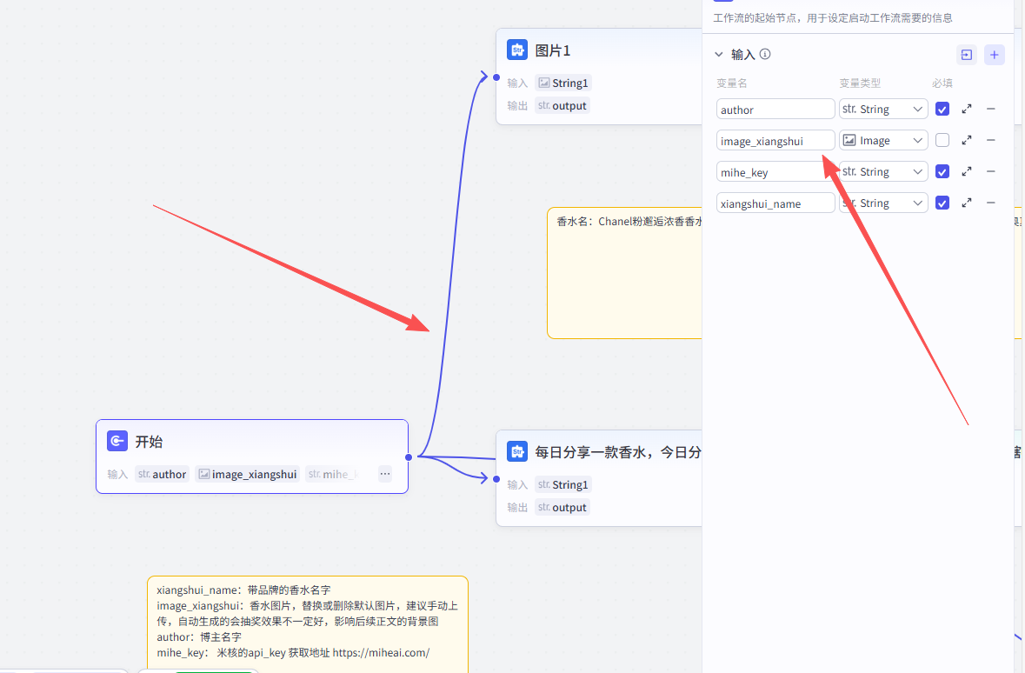Show more inputs on 开始 node ellipsis

385,474
